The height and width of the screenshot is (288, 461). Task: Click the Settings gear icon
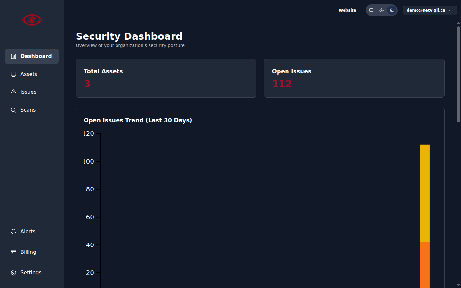[13, 273]
